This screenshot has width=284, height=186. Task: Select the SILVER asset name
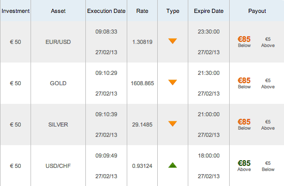click(x=58, y=125)
